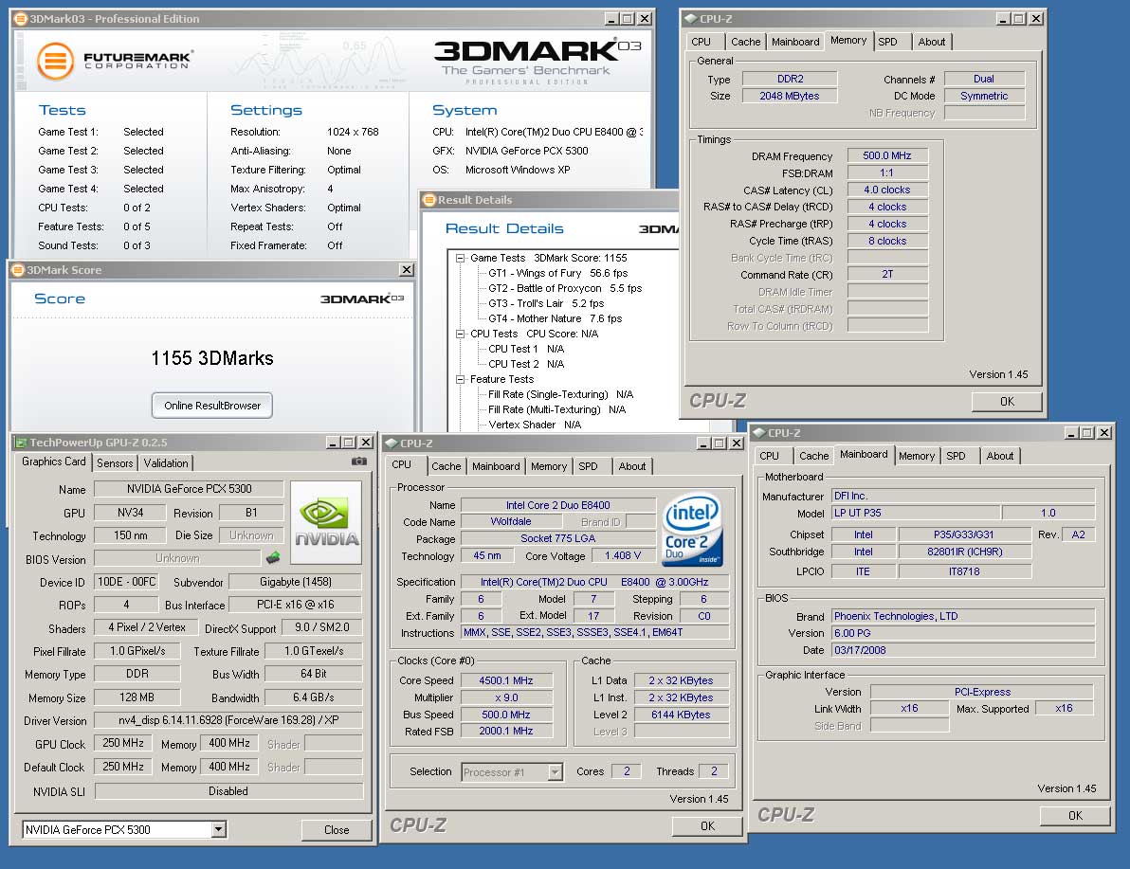Image resolution: width=1130 pixels, height=869 pixels.
Task: Minimize the 3DMark03 main window
Action: pyautogui.click(x=611, y=19)
